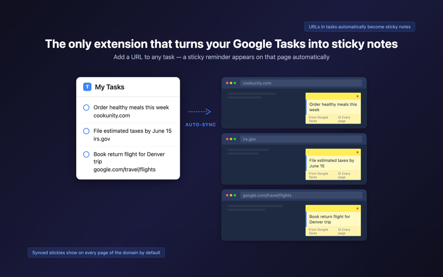This screenshot has height=277, width=443.
Task: Click From Google Tasks on irs.gov sticky
Action: (x=318, y=175)
